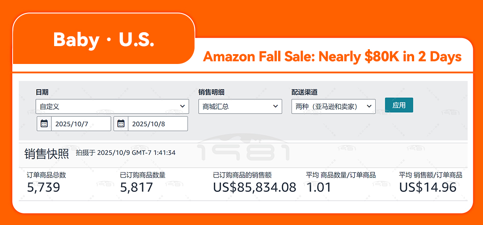Image resolution: width=483 pixels, height=225 pixels.
Task: Click the US$14.96 average sales value
Action: point(428,187)
